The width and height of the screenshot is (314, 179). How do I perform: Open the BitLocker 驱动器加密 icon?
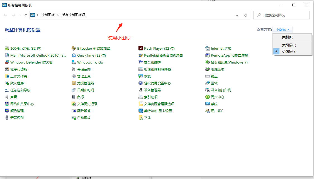point(74,49)
